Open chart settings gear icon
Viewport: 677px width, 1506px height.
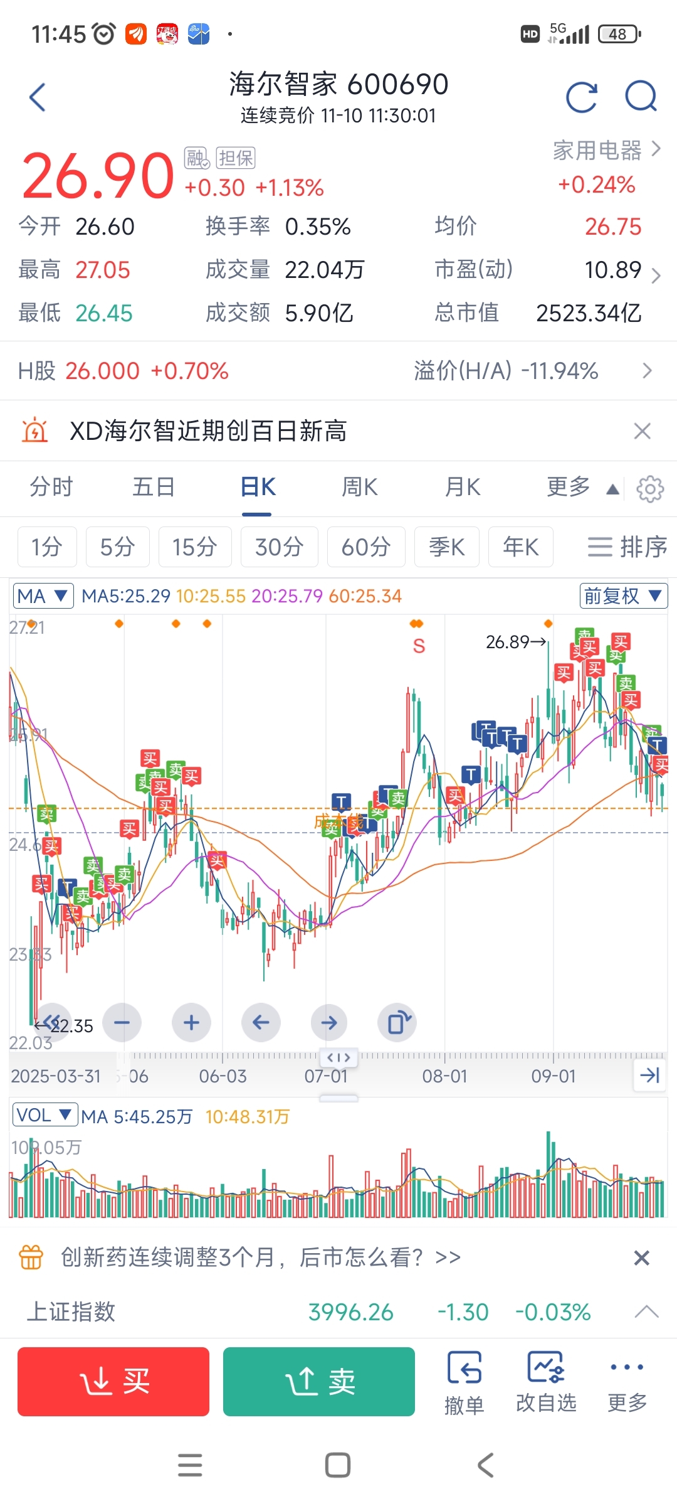[649, 489]
